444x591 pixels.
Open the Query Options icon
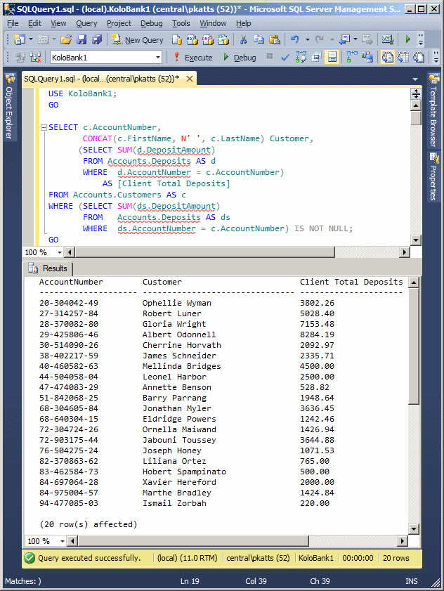(316, 58)
